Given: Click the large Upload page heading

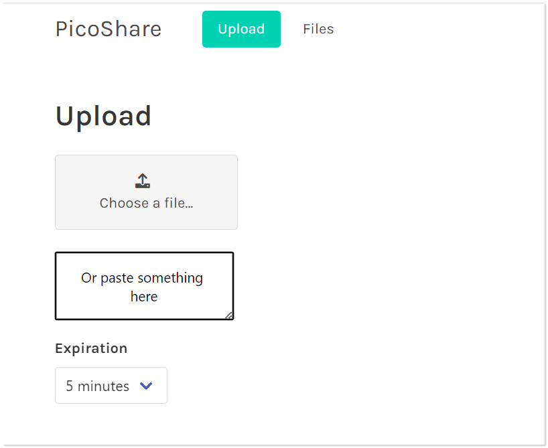Looking at the screenshot, I should [x=103, y=116].
